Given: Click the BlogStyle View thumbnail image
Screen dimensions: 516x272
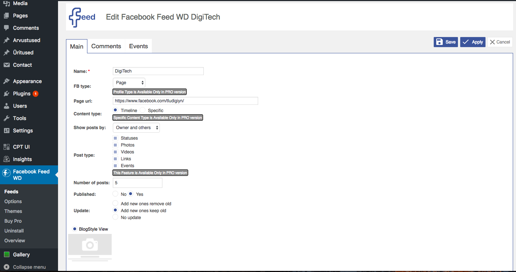Looking at the screenshot, I should point(90,248).
